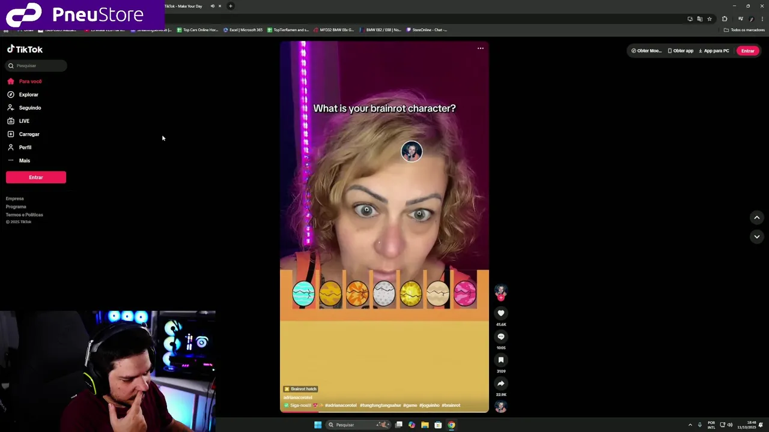The image size is (769, 432).
Task: Go to the previous video with up chevron
Action: tap(756, 217)
